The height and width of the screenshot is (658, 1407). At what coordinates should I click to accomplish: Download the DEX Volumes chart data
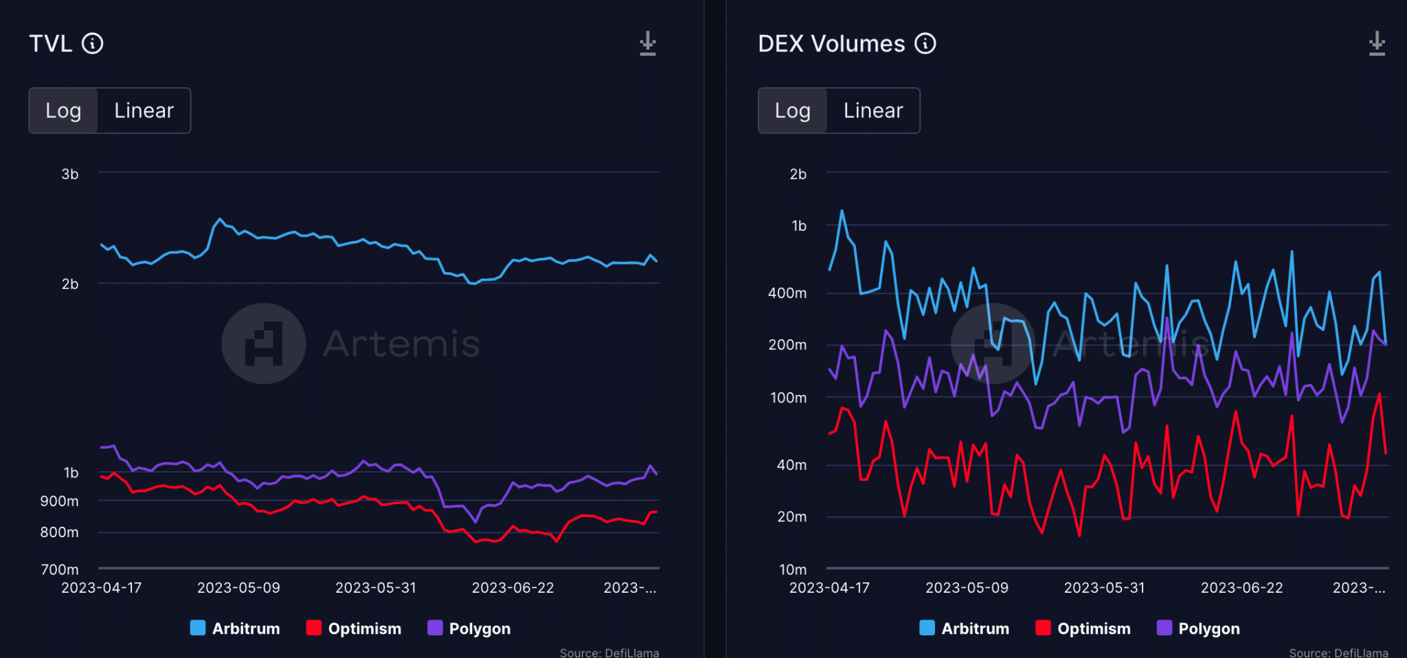click(x=1377, y=44)
